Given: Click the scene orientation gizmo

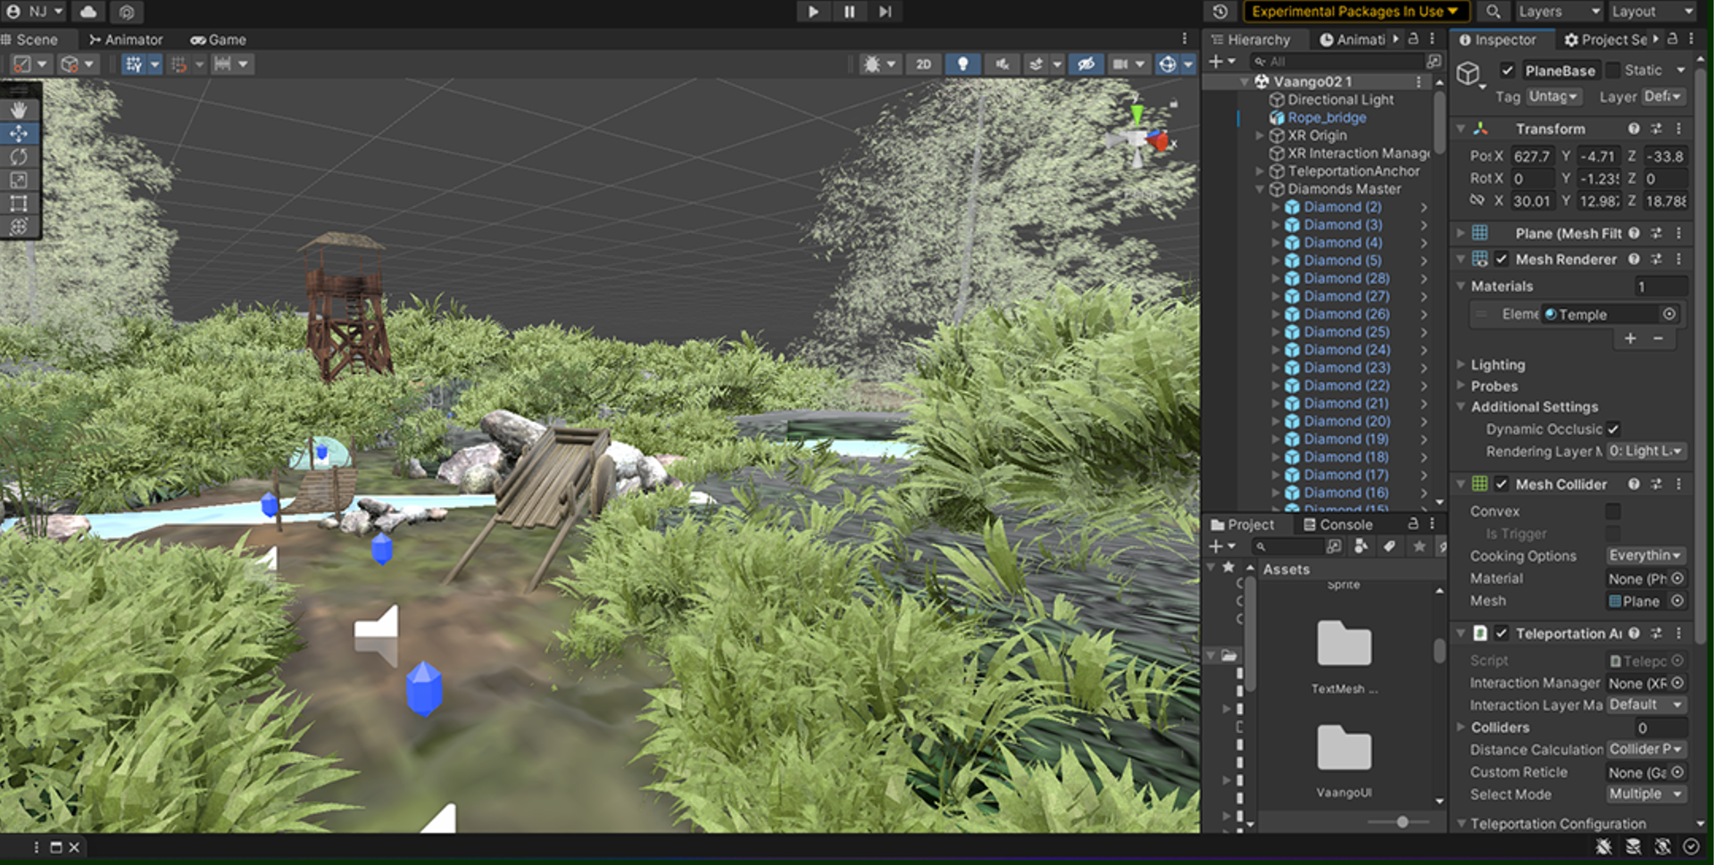Looking at the screenshot, I should [1138, 138].
